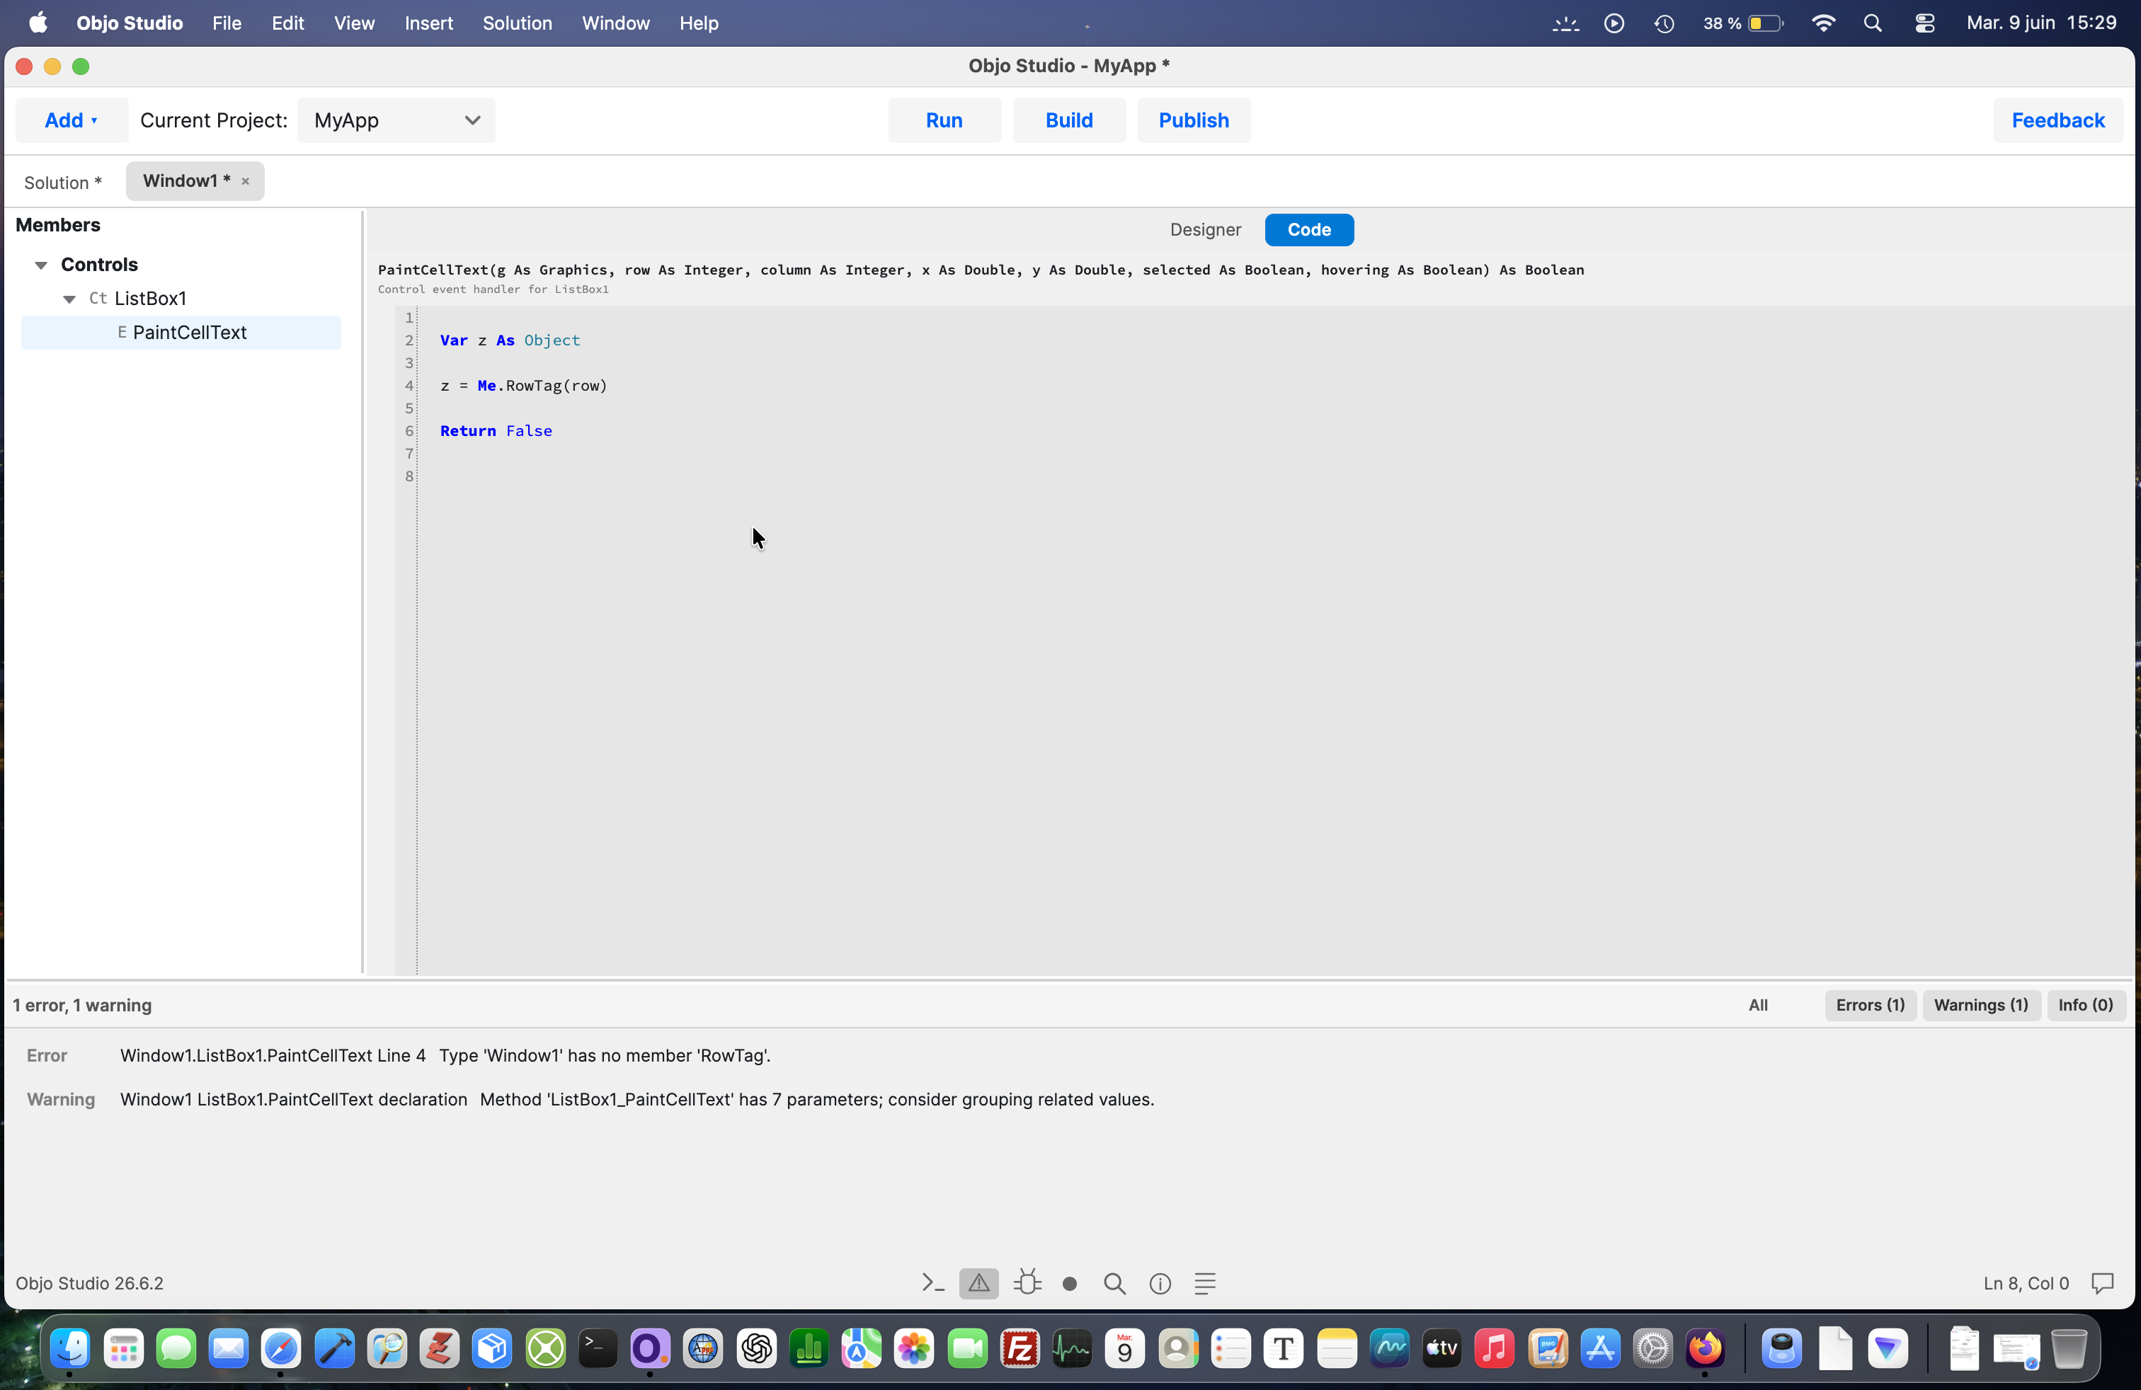Click 'Return False' on line 6
2141x1390 pixels.
coord(496,431)
